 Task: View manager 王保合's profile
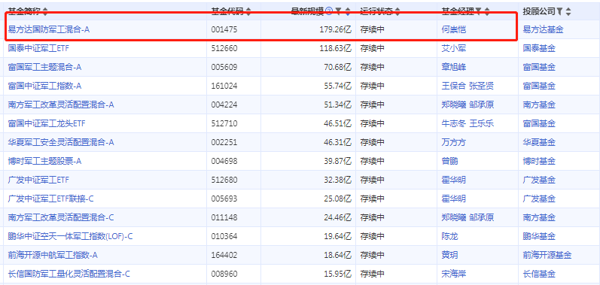click(x=453, y=86)
